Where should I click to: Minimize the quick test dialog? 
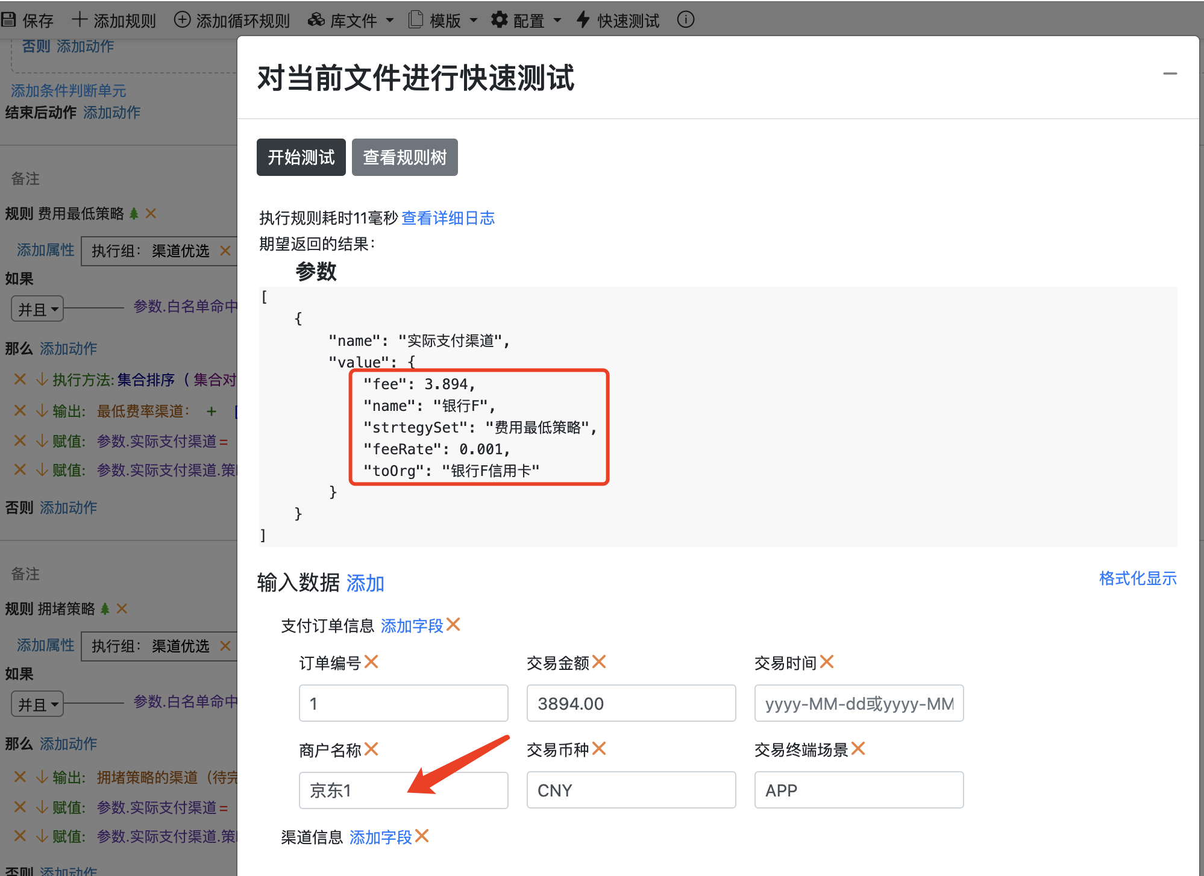pyautogui.click(x=1170, y=74)
